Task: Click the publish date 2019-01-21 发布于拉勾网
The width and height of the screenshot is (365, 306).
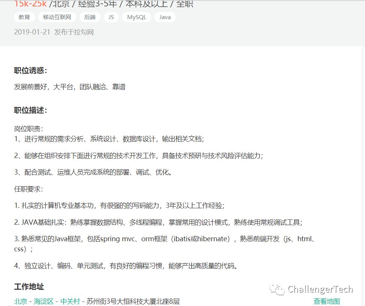Action: tap(54, 32)
